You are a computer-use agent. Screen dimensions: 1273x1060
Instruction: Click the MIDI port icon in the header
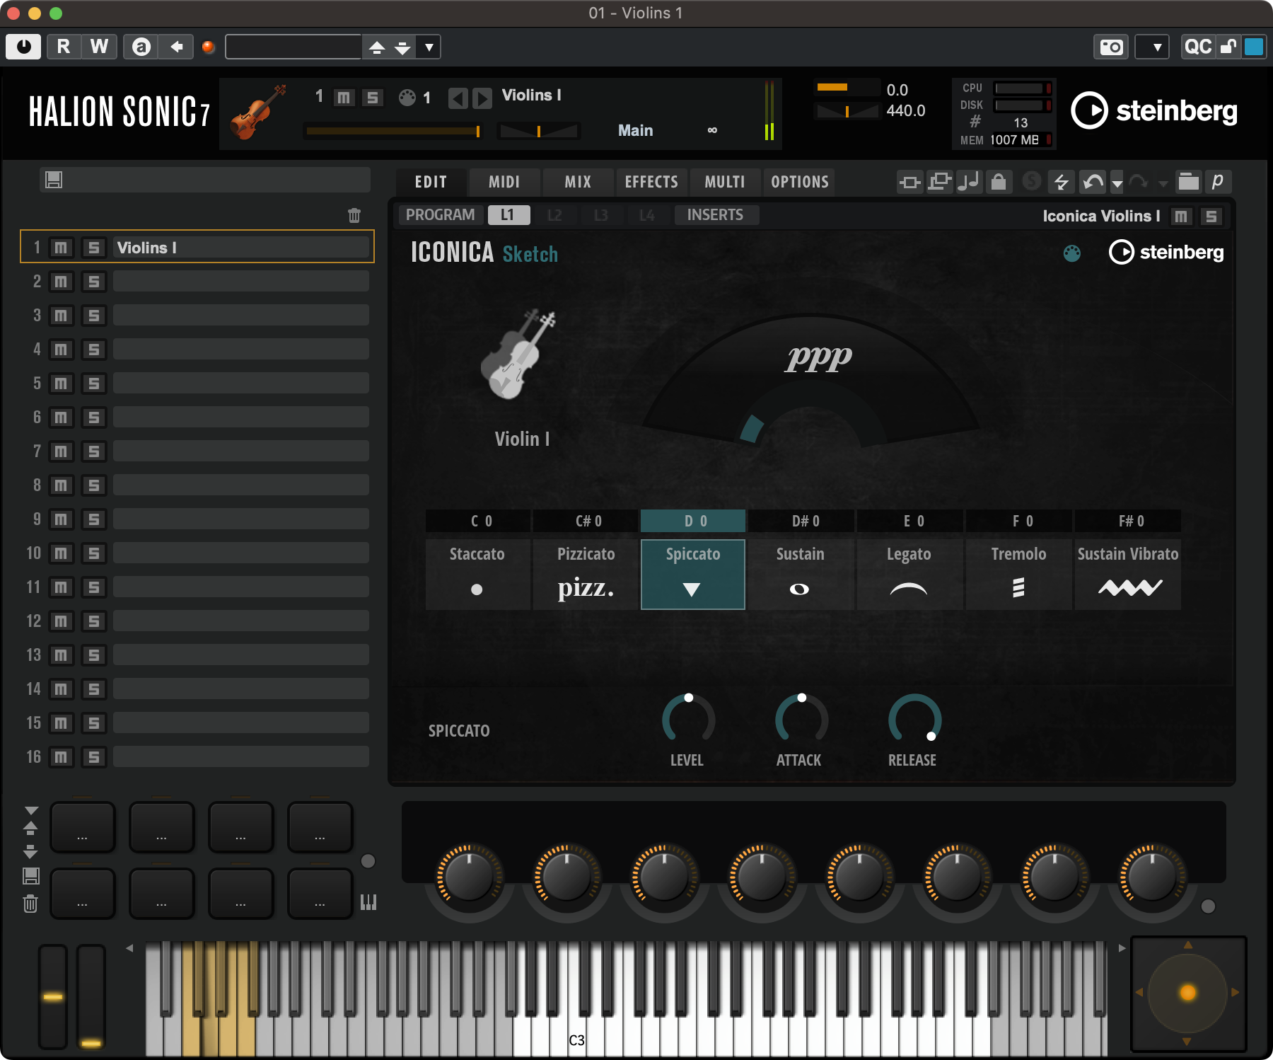(x=407, y=98)
